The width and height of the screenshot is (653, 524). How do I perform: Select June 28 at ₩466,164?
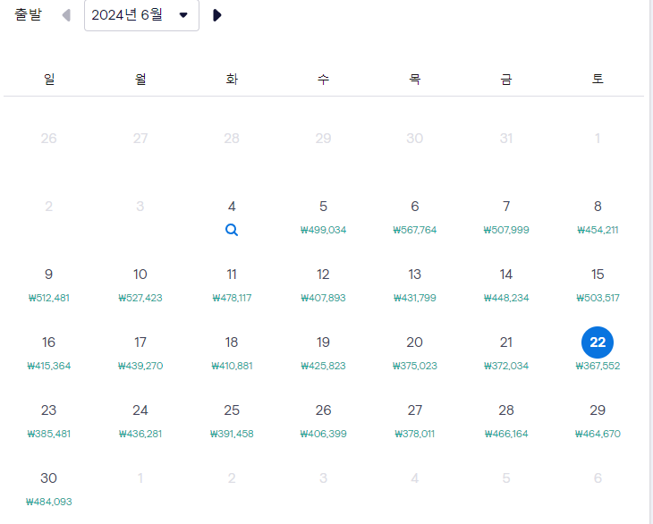506,421
